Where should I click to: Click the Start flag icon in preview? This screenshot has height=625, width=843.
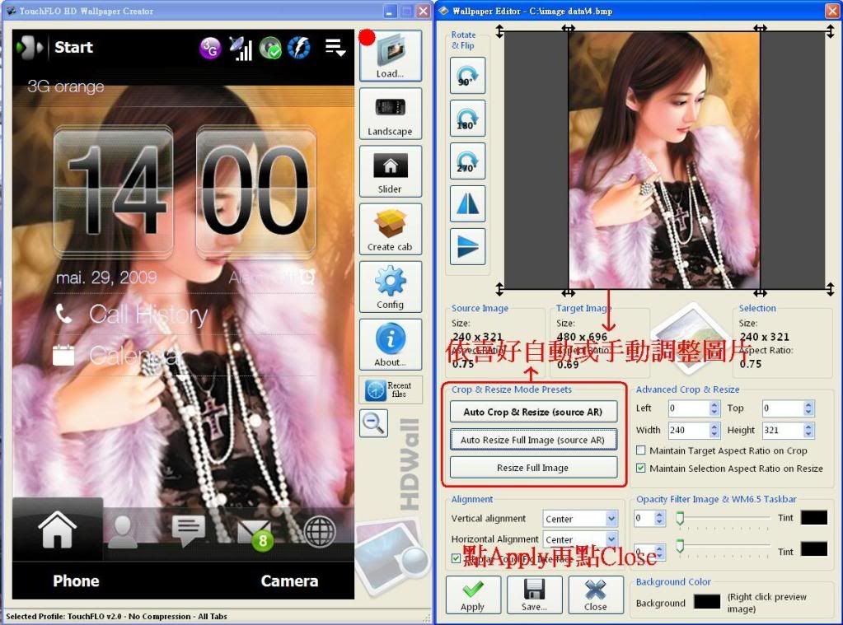coord(30,47)
